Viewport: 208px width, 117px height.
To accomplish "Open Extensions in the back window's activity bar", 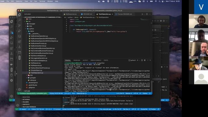I will coord(12,48).
